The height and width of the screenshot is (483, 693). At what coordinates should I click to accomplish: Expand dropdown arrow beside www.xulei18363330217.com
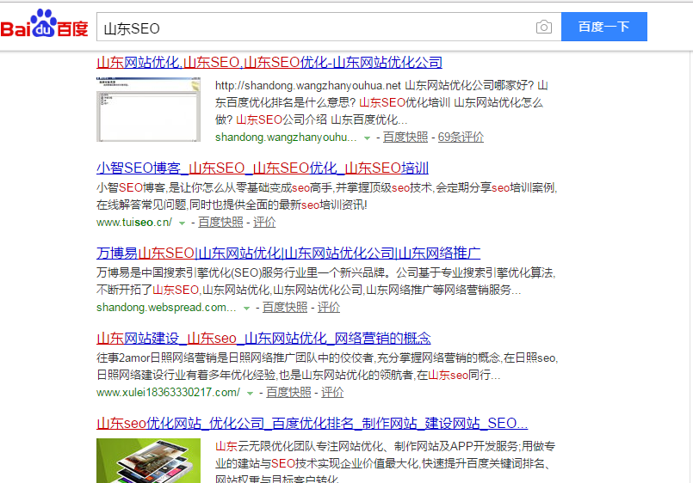[250, 393]
